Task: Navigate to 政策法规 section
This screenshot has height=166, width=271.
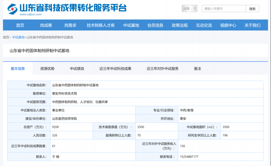Action: click(x=180, y=25)
